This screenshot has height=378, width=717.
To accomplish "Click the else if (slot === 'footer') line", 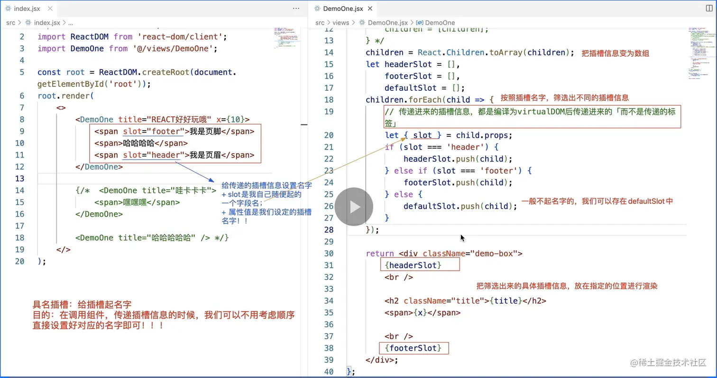I will 458,170.
